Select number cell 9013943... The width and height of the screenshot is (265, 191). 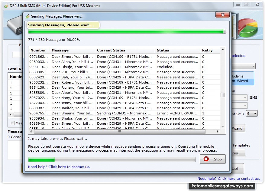coord(39,123)
